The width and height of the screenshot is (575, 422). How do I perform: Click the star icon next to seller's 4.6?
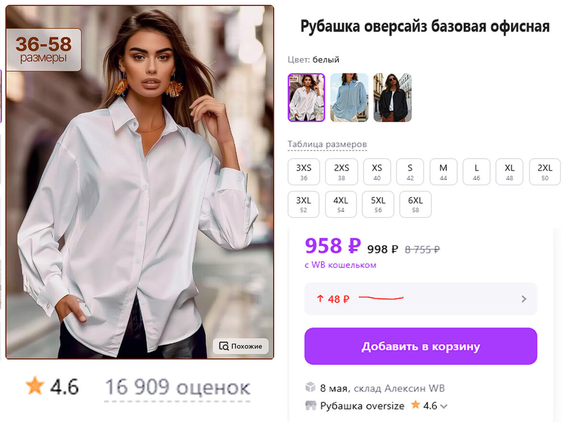point(416,406)
